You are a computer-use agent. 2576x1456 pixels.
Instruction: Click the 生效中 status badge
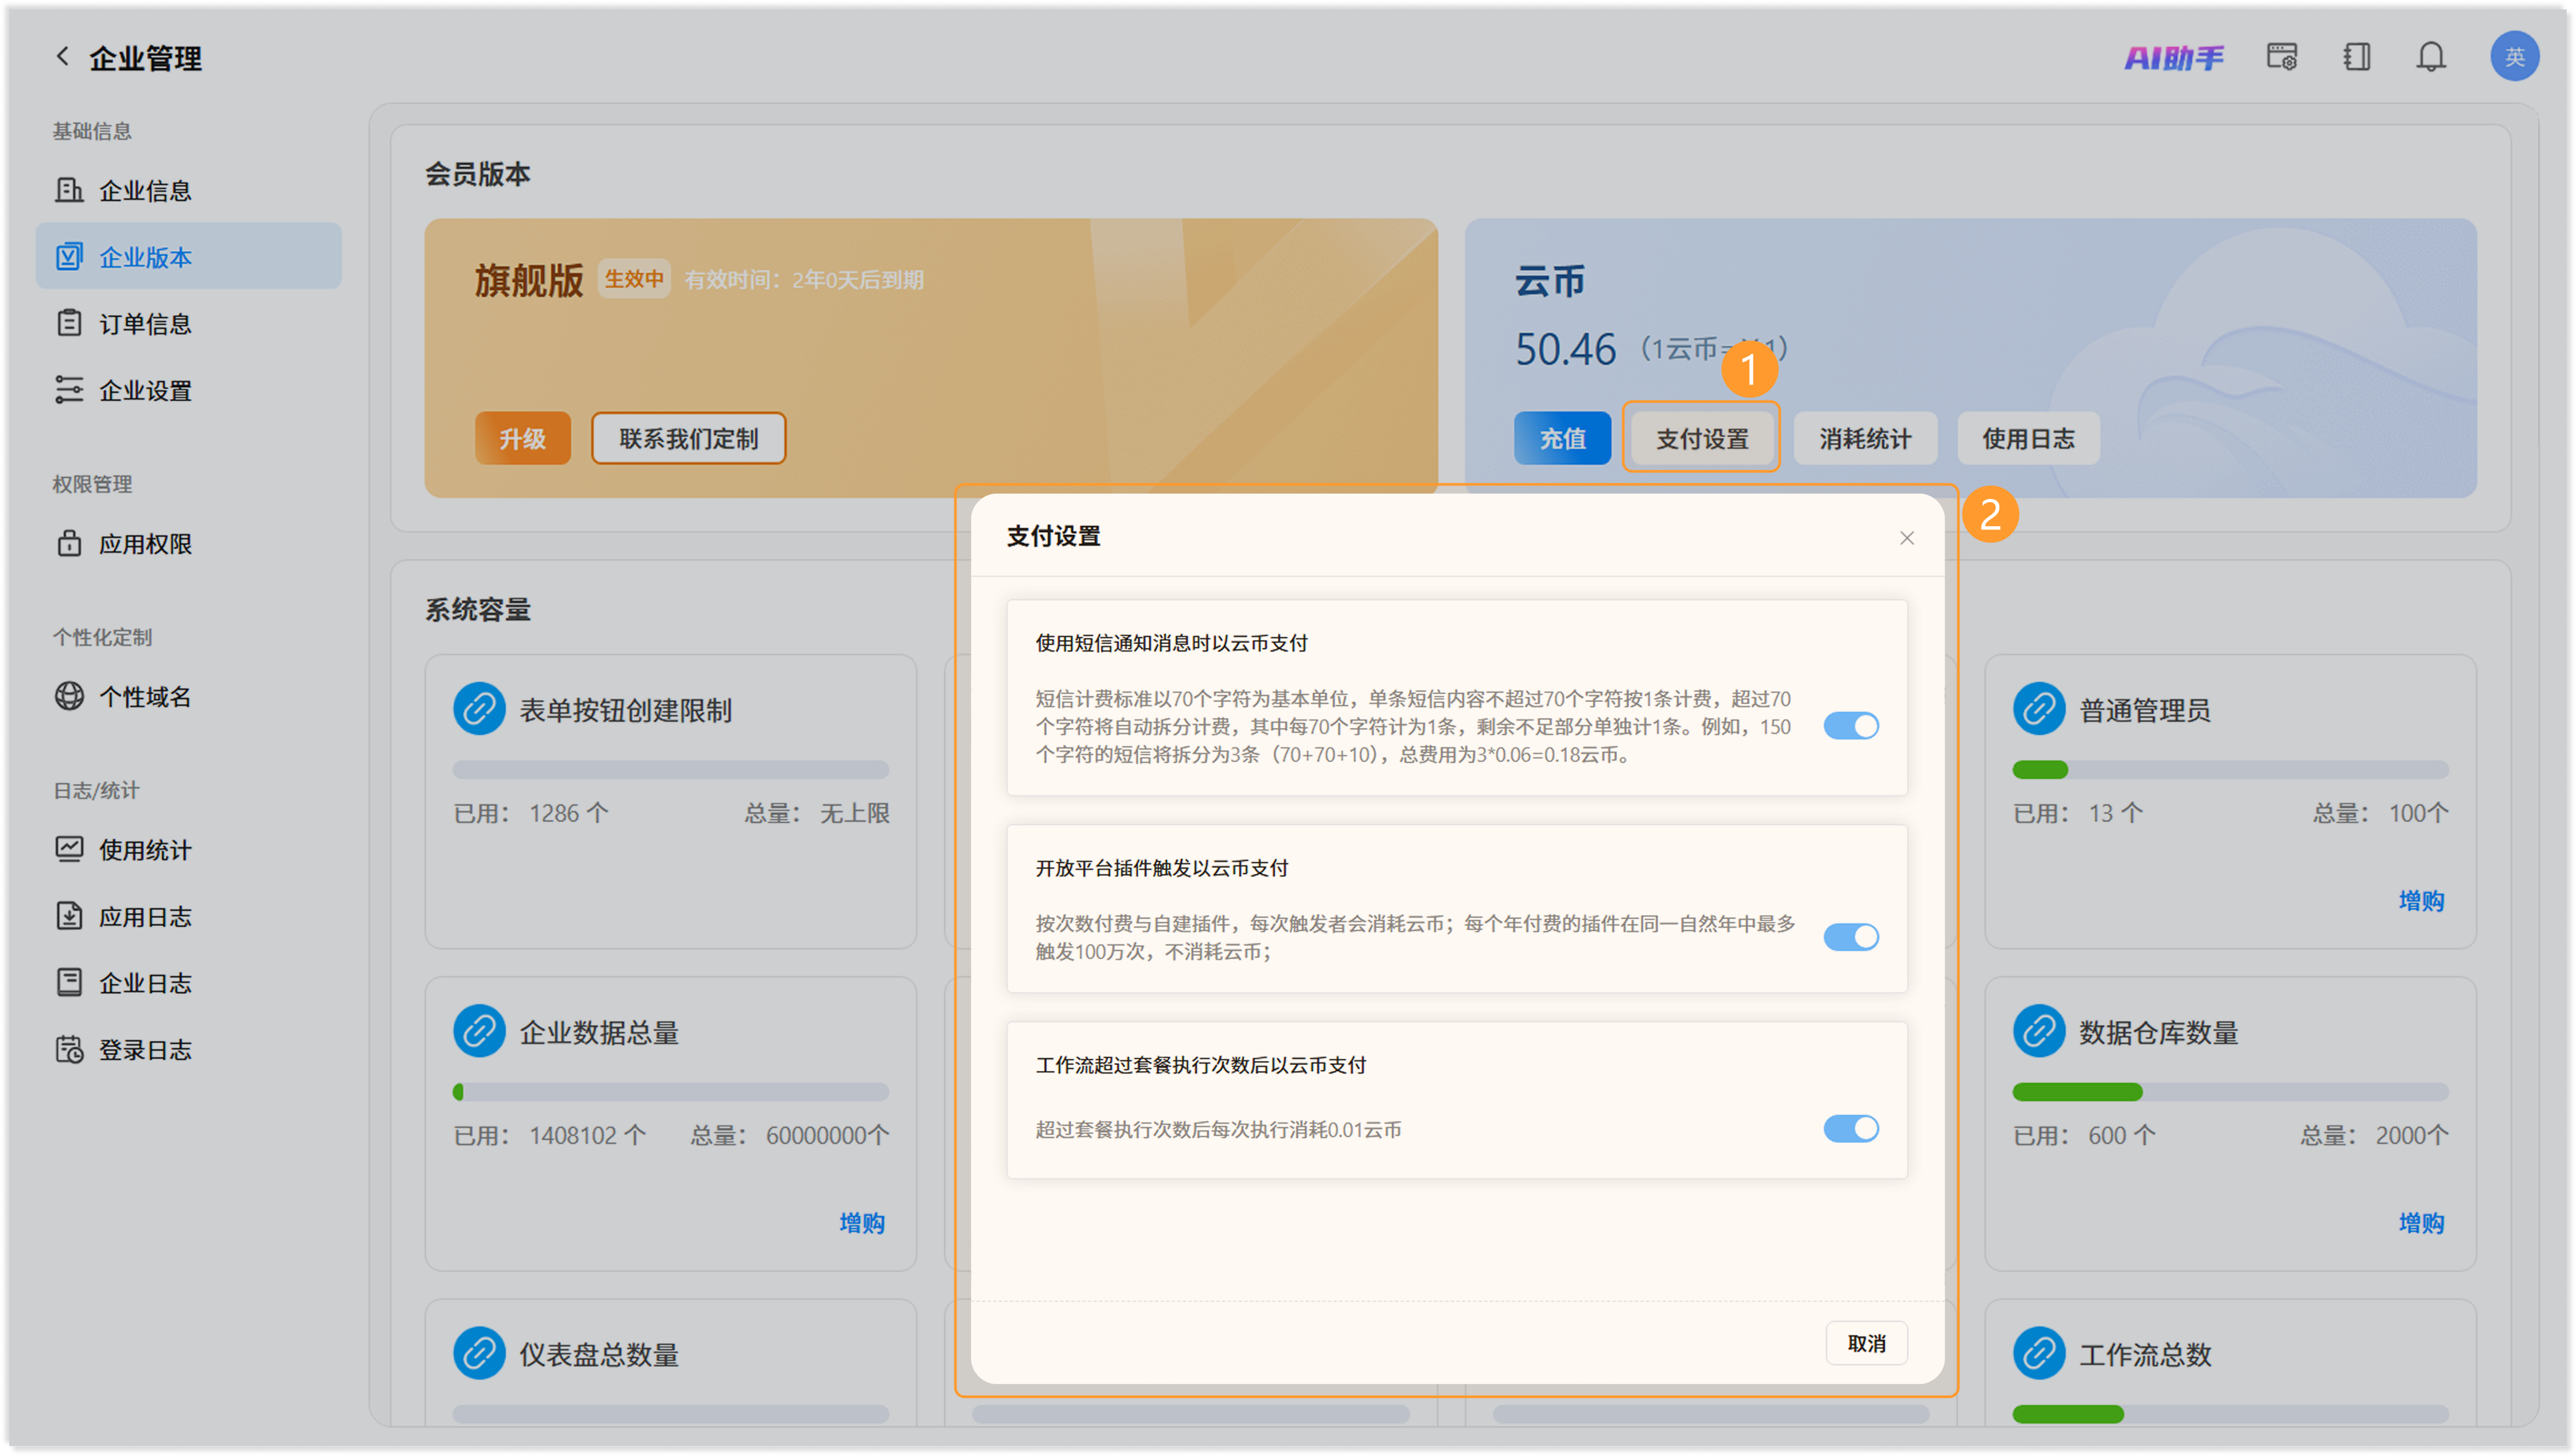tap(634, 279)
